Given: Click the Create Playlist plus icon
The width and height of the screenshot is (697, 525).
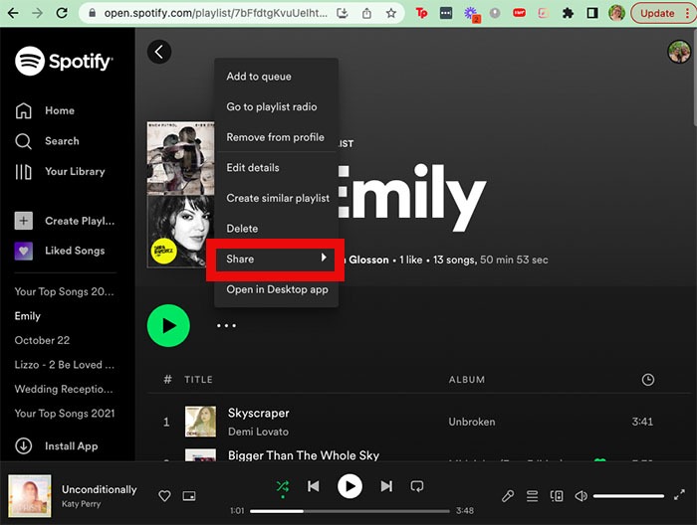Looking at the screenshot, I should (24, 221).
